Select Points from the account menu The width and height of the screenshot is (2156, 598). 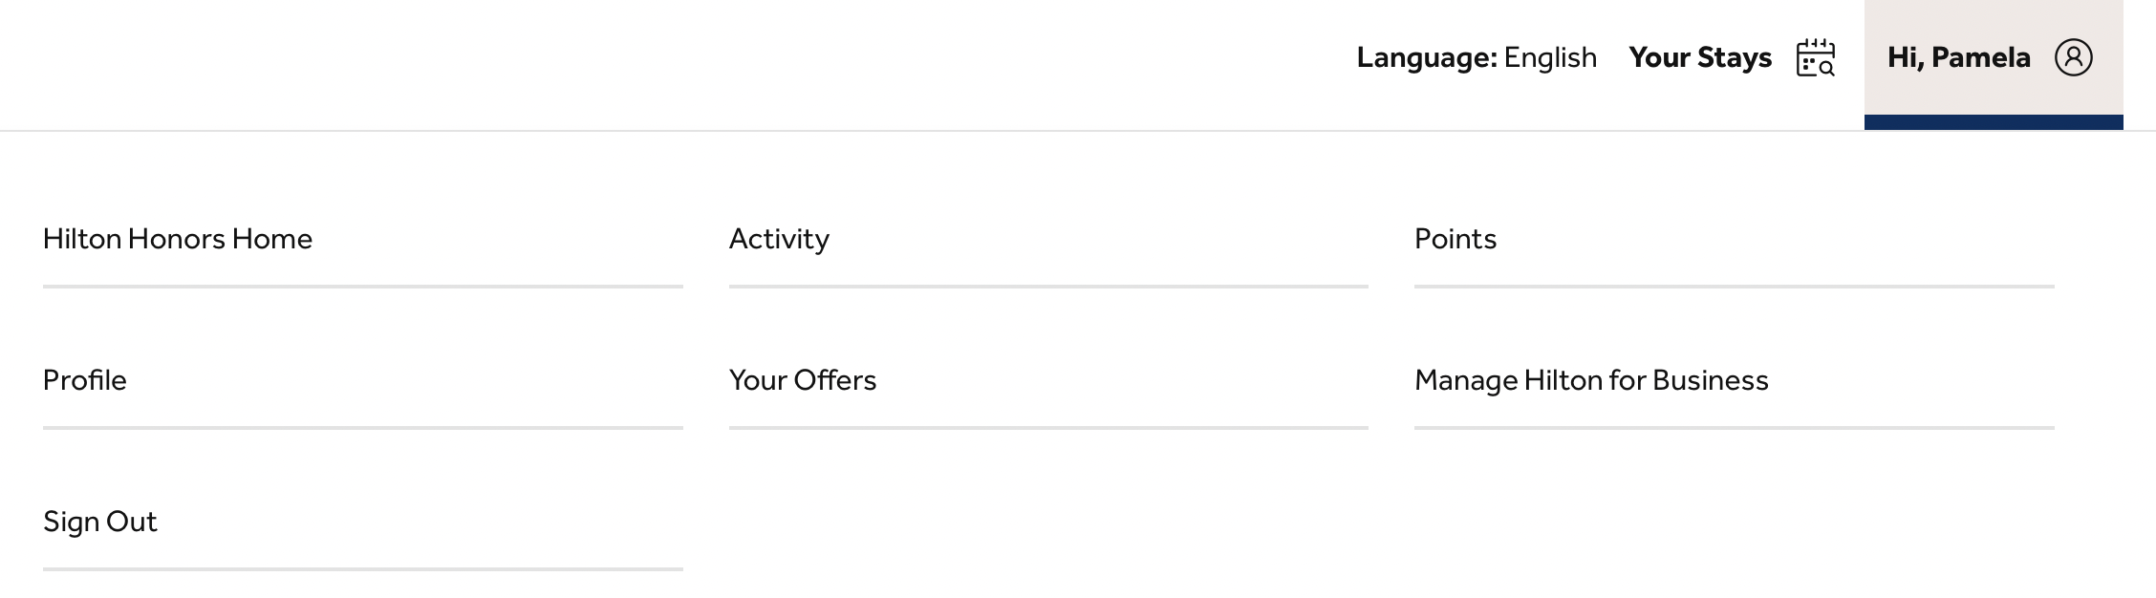coord(1455,239)
